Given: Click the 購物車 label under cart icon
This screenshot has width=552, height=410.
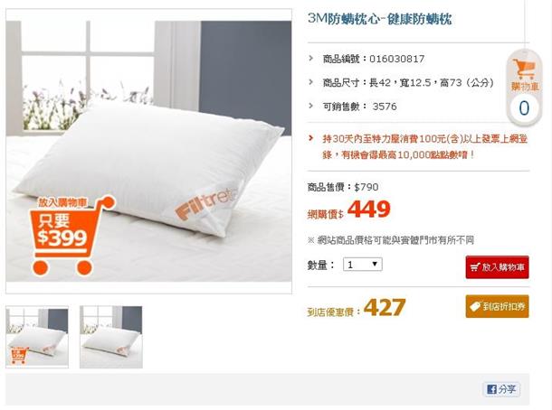Looking at the screenshot, I should [525, 86].
